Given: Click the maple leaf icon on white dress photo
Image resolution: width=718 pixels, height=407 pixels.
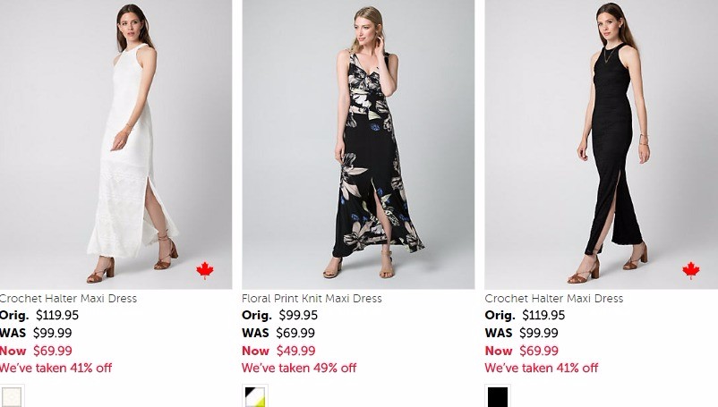Looking at the screenshot, I should 205,270.
